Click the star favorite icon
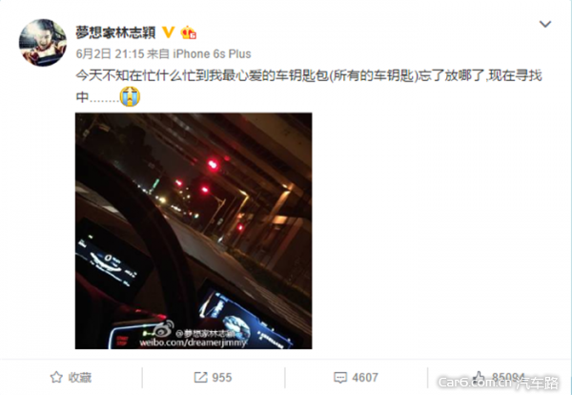The height and width of the screenshot is (395, 572). point(56,377)
